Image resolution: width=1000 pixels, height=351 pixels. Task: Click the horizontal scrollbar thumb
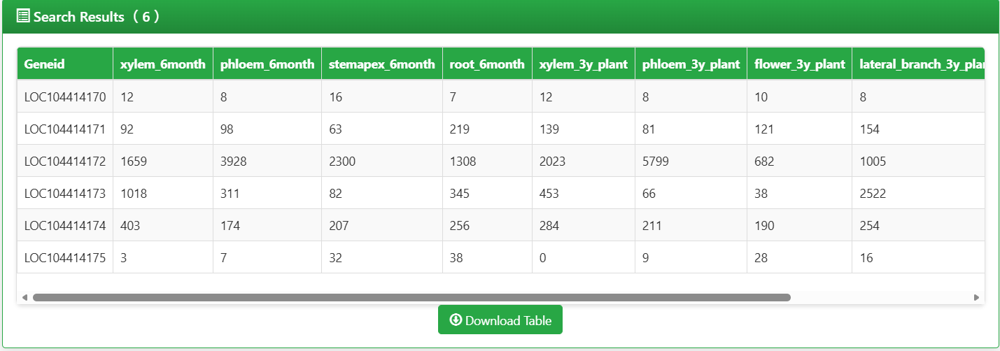411,297
